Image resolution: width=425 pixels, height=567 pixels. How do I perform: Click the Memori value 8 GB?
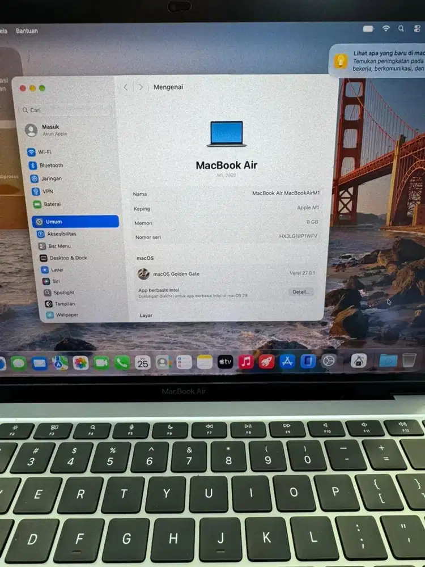tap(312, 222)
